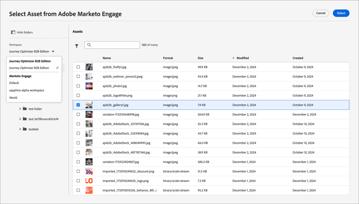Click the test folder icon
The image size is (359, 204).
[25, 109]
